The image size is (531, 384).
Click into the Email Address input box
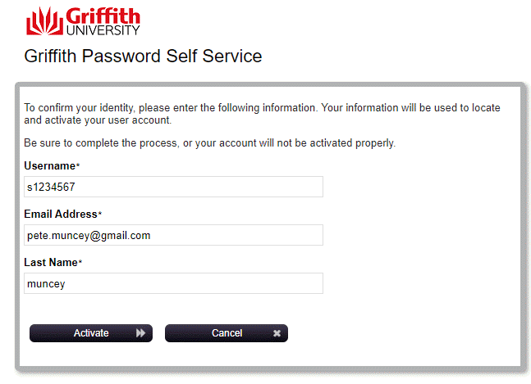coord(173,235)
